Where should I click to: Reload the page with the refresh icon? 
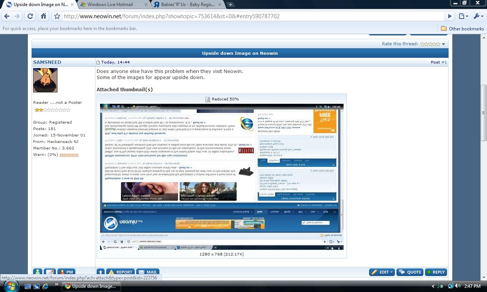coord(30,16)
